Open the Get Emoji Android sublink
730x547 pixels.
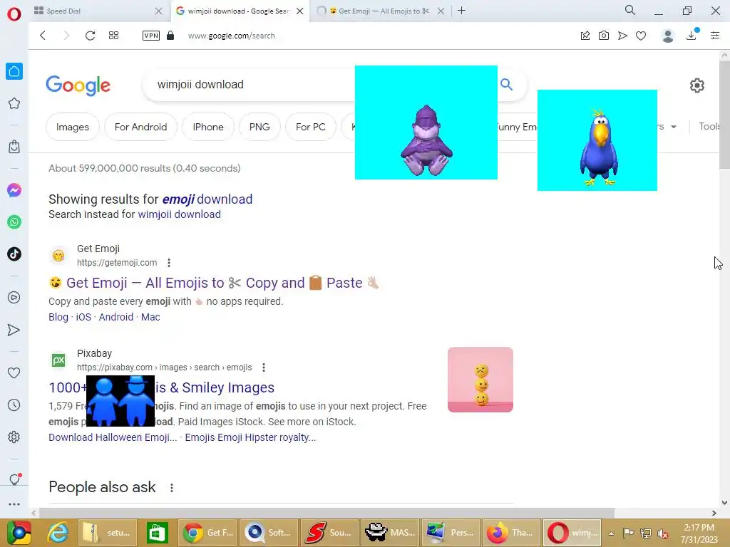pos(116,317)
